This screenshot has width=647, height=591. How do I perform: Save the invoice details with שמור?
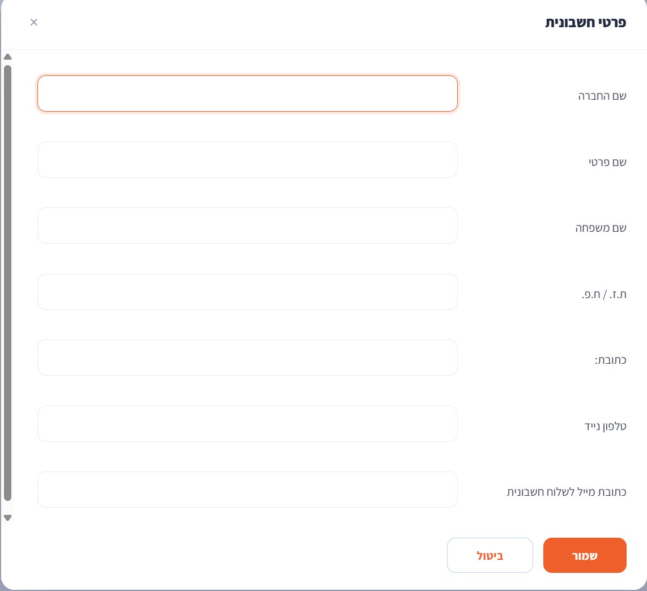click(585, 555)
